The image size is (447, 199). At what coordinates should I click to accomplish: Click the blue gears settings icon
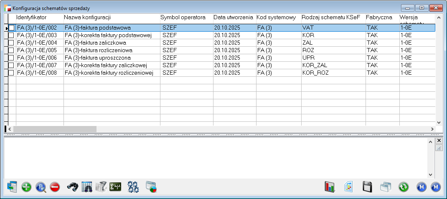[x=133, y=187]
